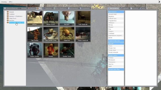
Task: Switch to the Транспорт tab
Action: [48, 8]
